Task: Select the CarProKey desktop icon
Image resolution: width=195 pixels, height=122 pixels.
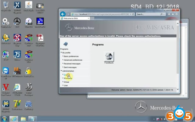Action: coord(29,105)
